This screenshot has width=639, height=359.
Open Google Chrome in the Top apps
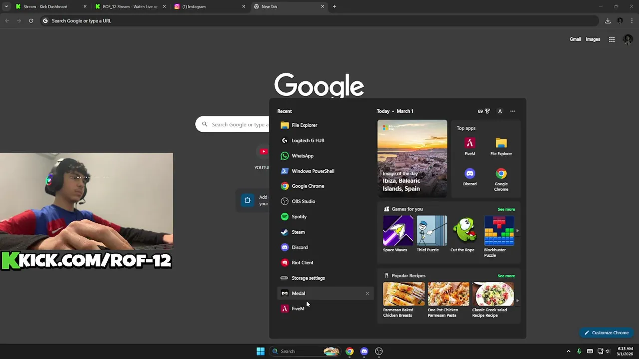coord(501,180)
